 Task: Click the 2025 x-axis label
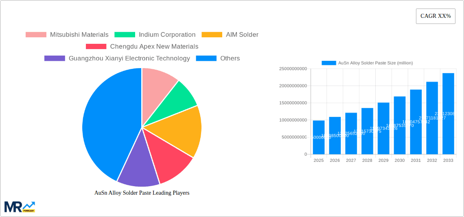319,160
